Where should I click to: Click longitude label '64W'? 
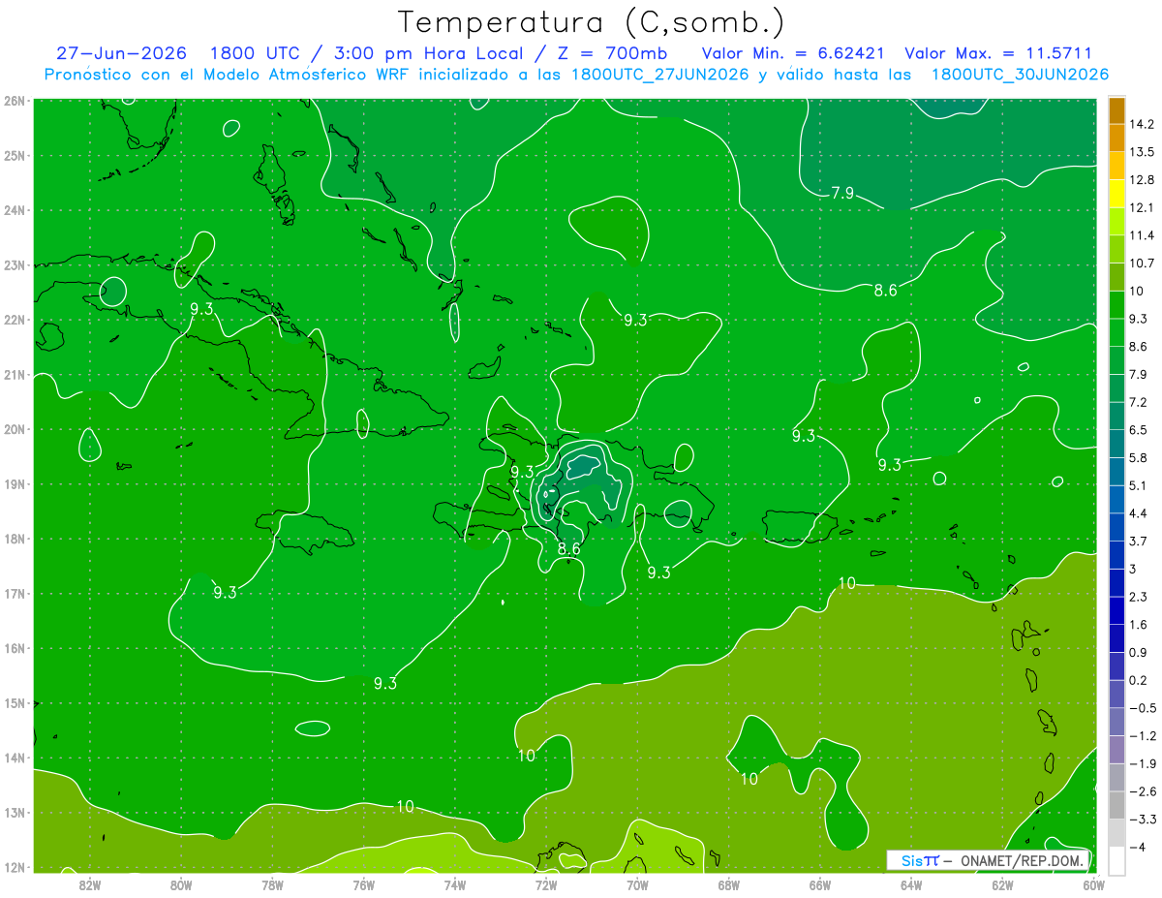click(x=911, y=884)
